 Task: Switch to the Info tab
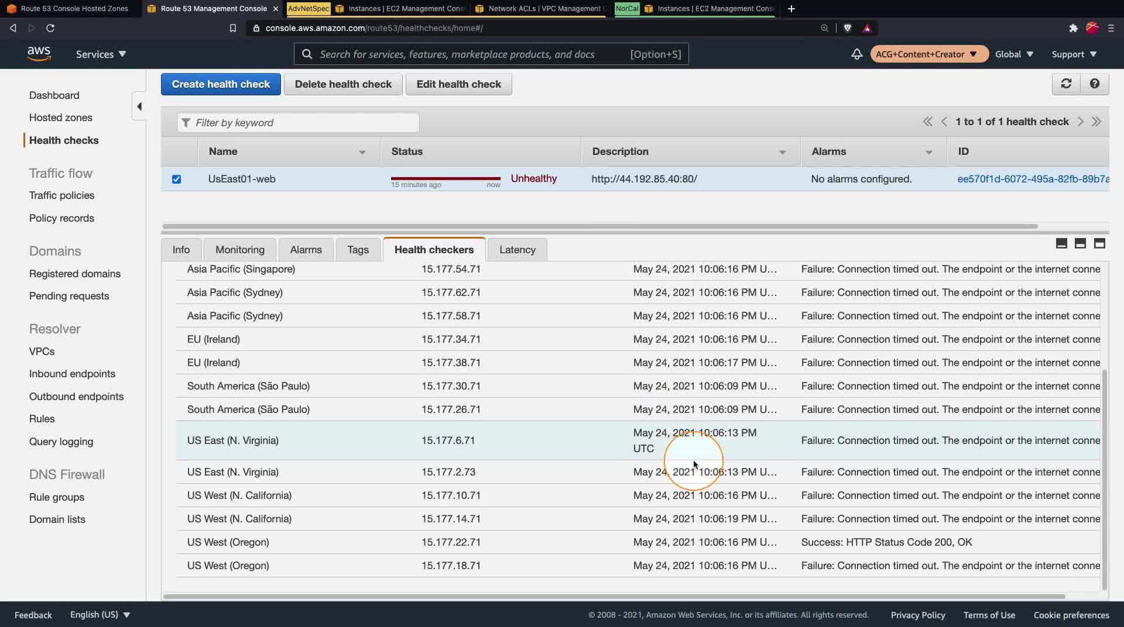pos(181,250)
